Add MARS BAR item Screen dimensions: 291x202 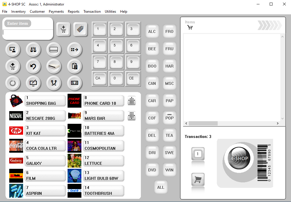tap(103, 116)
